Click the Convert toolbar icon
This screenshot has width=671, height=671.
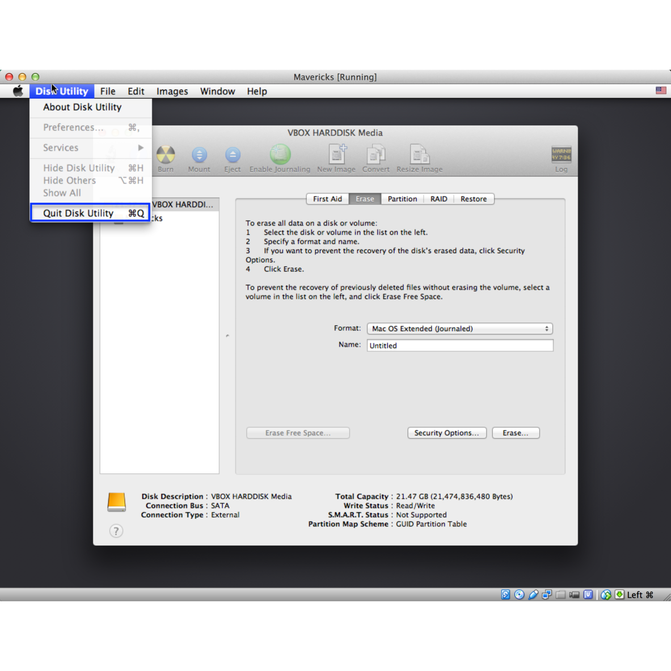[376, 156]
